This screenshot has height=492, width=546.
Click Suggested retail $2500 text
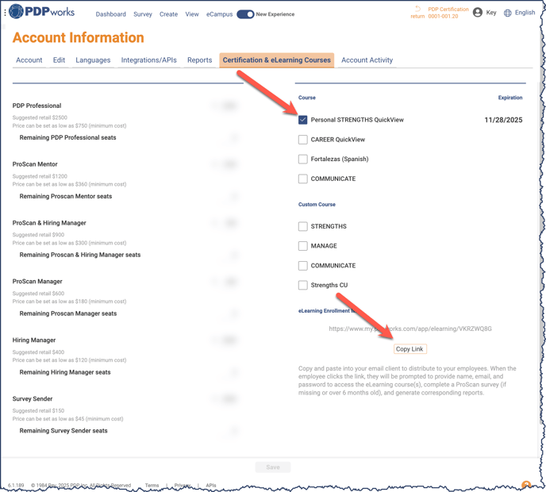point(40,117)
